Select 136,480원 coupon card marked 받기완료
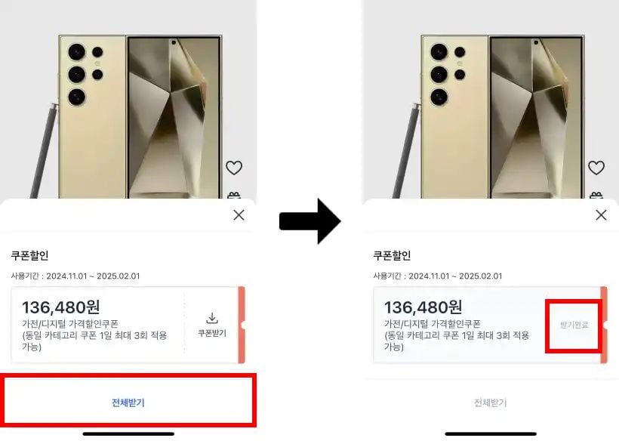 pyautogui.click(x=490, y=325)
